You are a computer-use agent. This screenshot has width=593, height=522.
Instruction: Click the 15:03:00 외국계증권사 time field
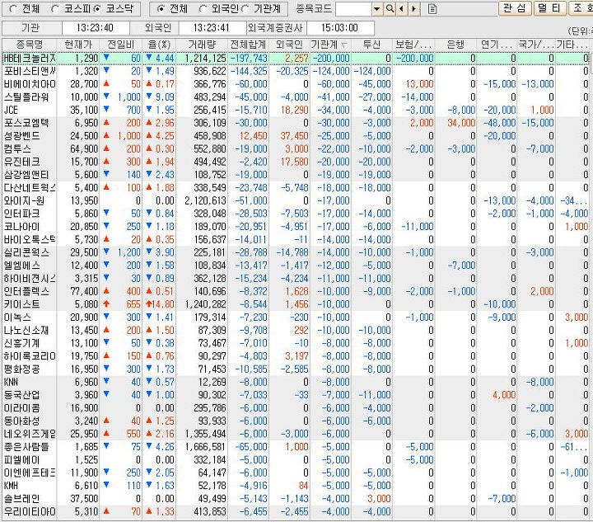click(339, 28)
